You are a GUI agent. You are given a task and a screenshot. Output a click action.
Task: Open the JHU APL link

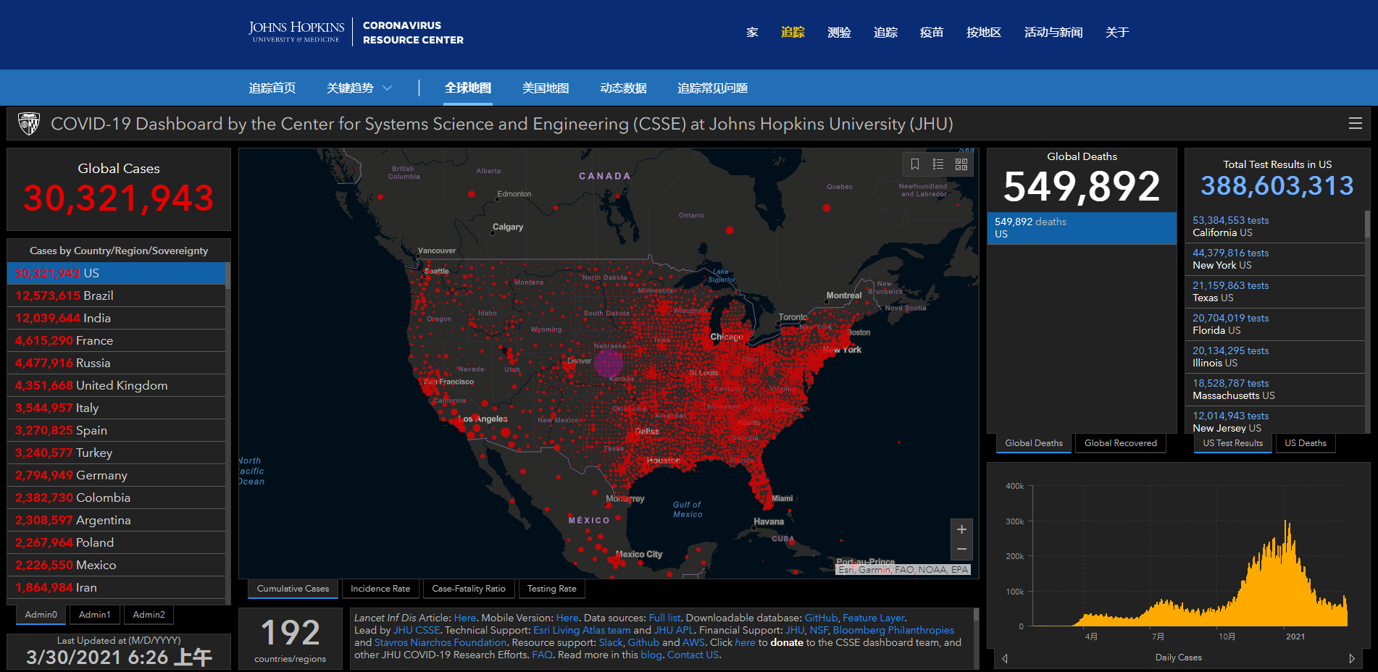(x=675, y=630)
